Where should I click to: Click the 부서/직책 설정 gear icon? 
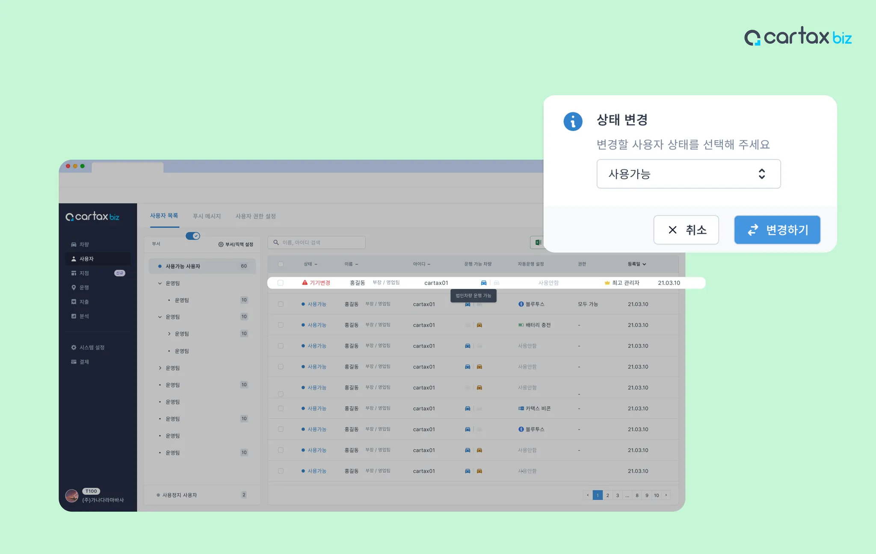[221, 244]
